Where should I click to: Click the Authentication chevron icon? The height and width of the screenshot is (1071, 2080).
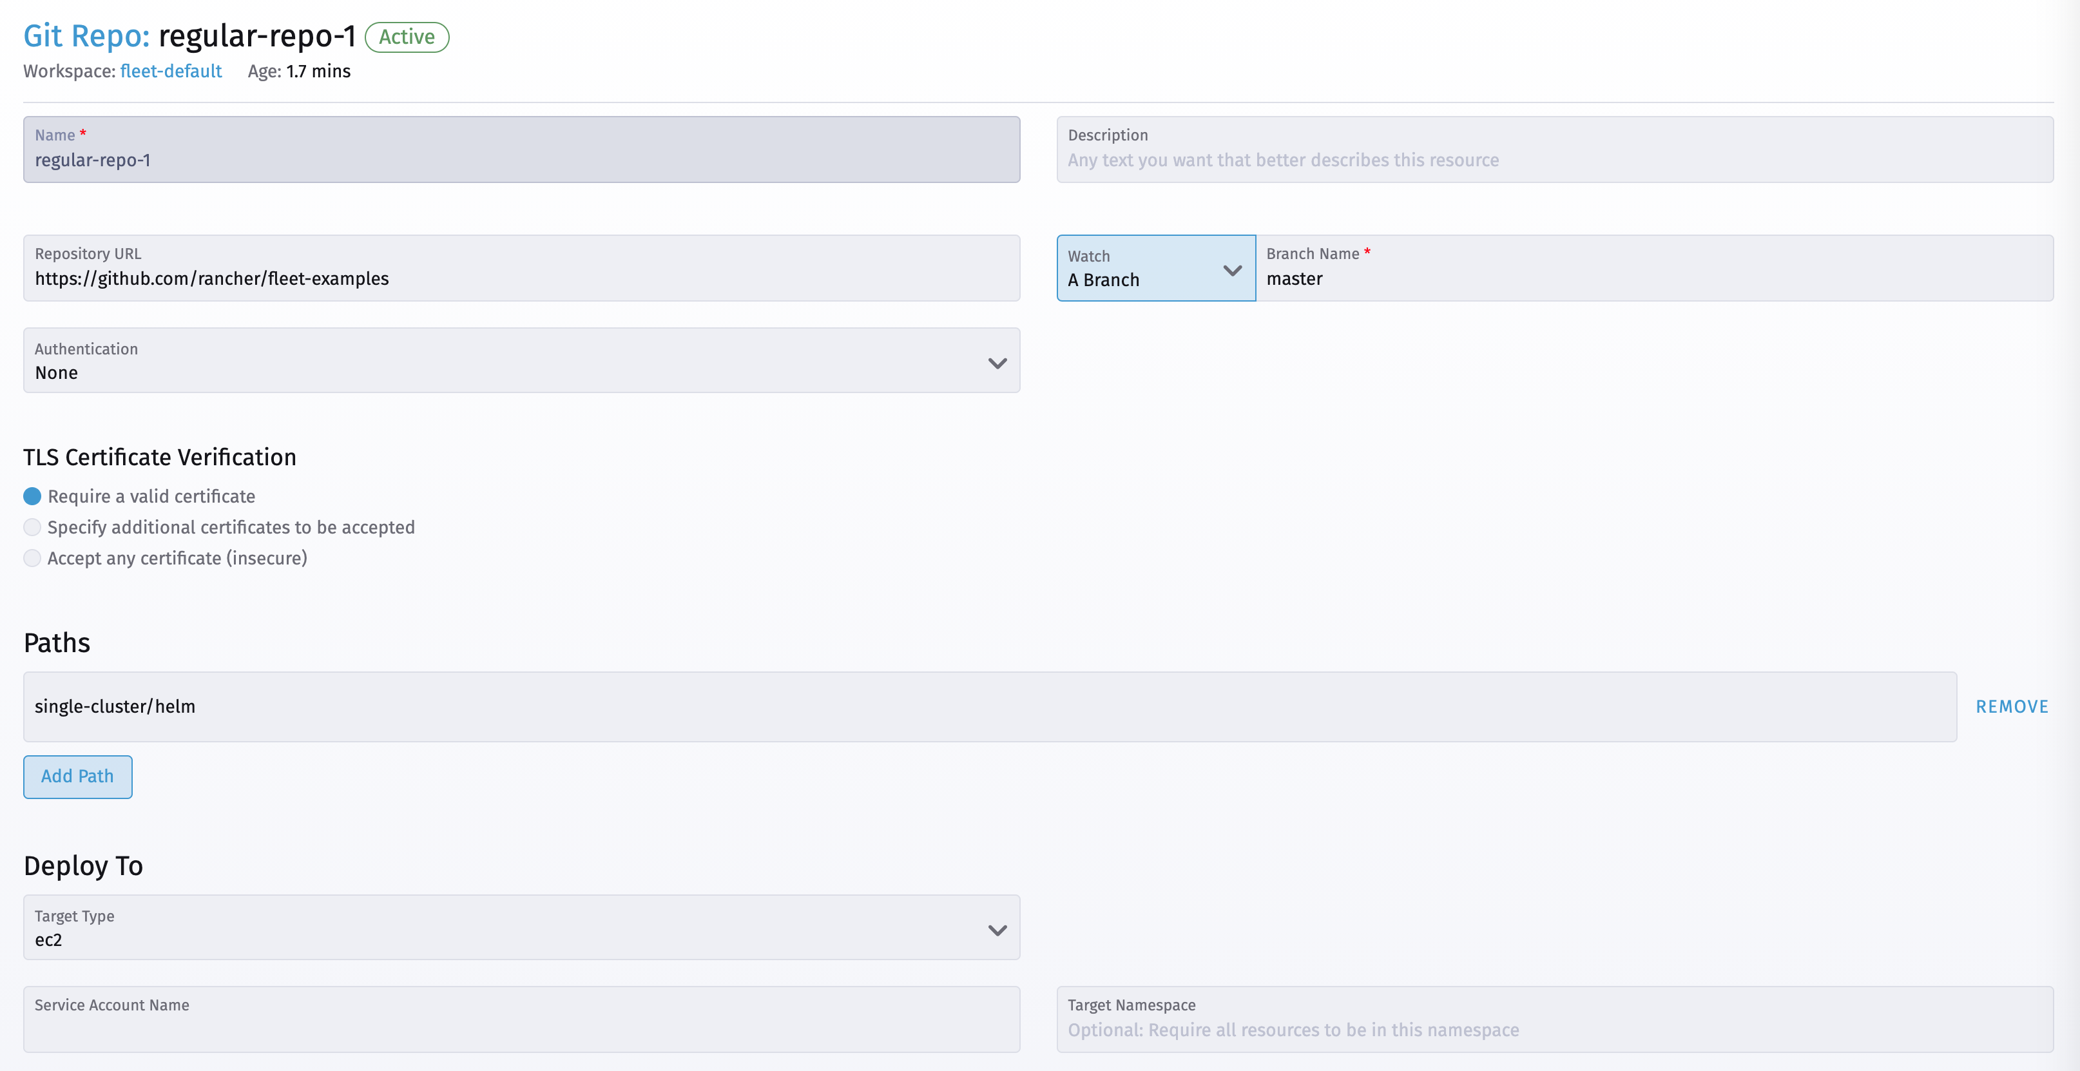tap(998, 363)
